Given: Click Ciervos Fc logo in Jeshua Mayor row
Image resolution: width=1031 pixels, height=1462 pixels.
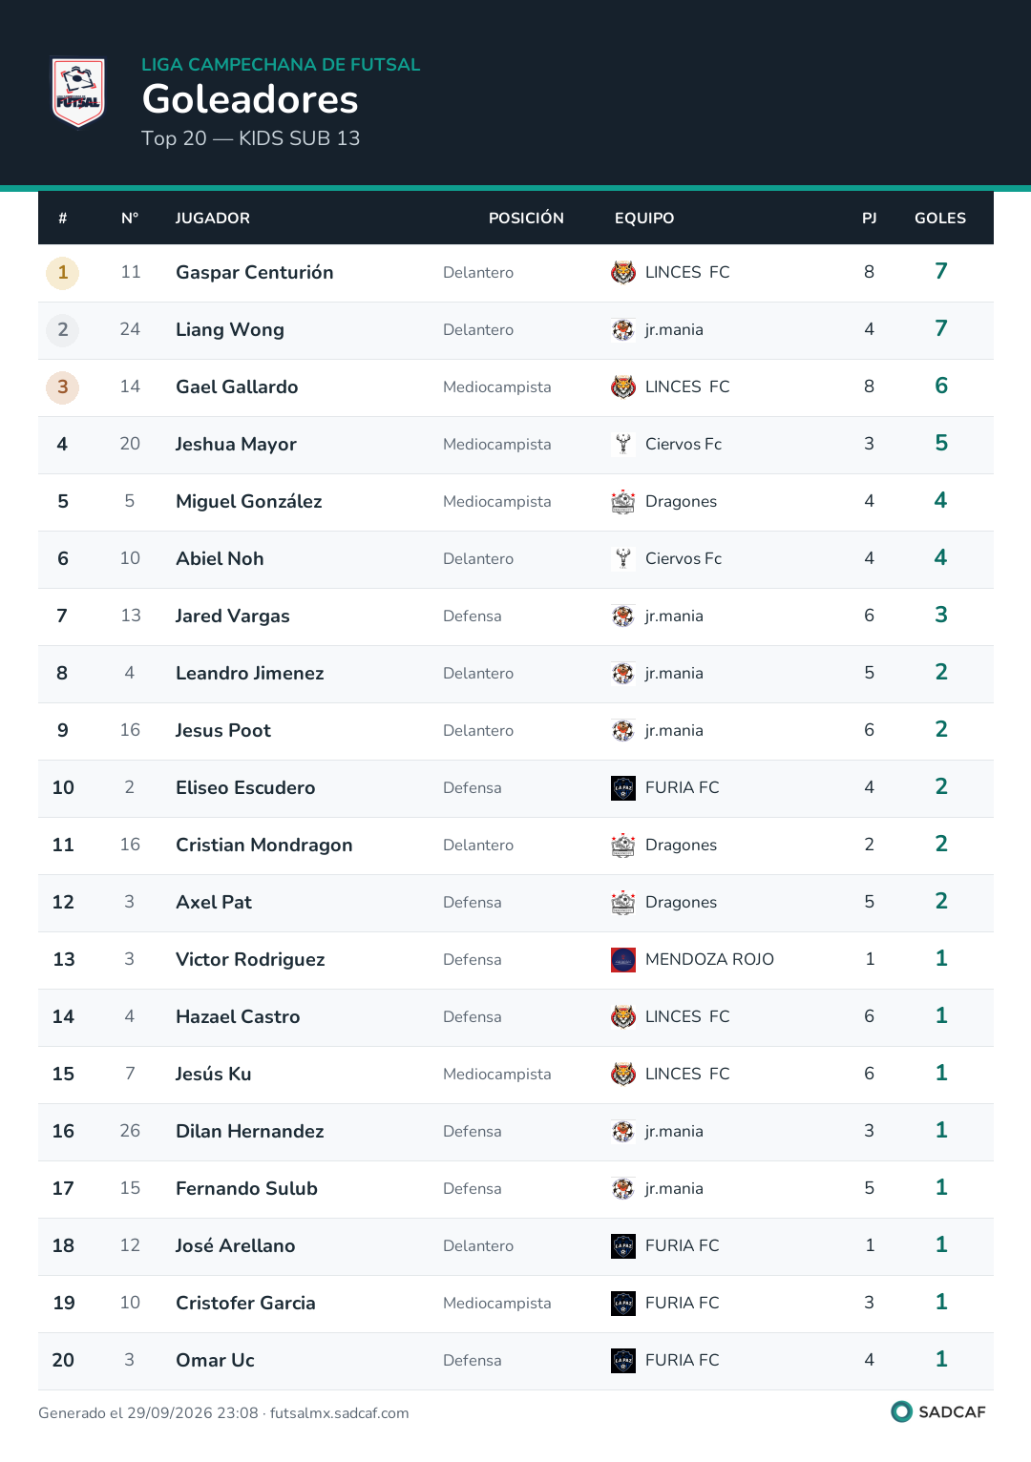Looking at the screenshot, I should point(623,444).
